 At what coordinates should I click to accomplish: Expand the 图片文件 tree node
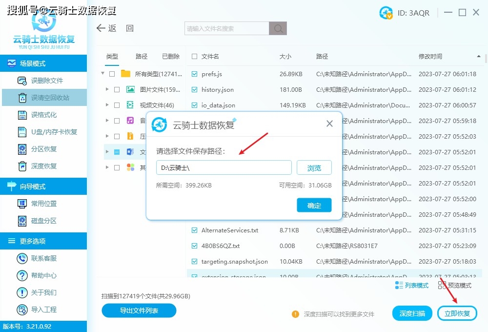pos(108,90)
